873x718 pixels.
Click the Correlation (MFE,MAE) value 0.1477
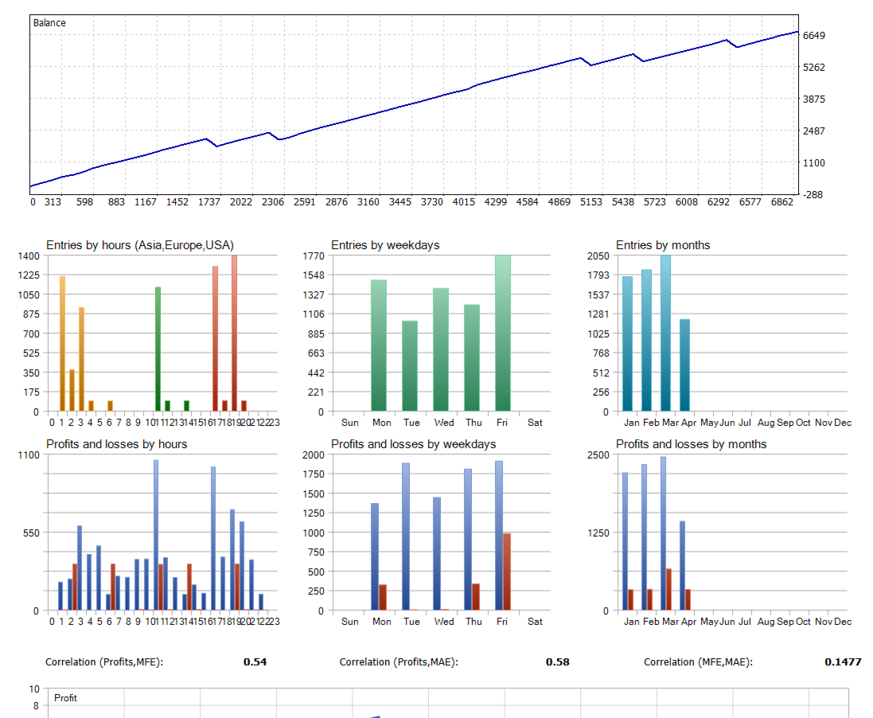tap(843, 661)
